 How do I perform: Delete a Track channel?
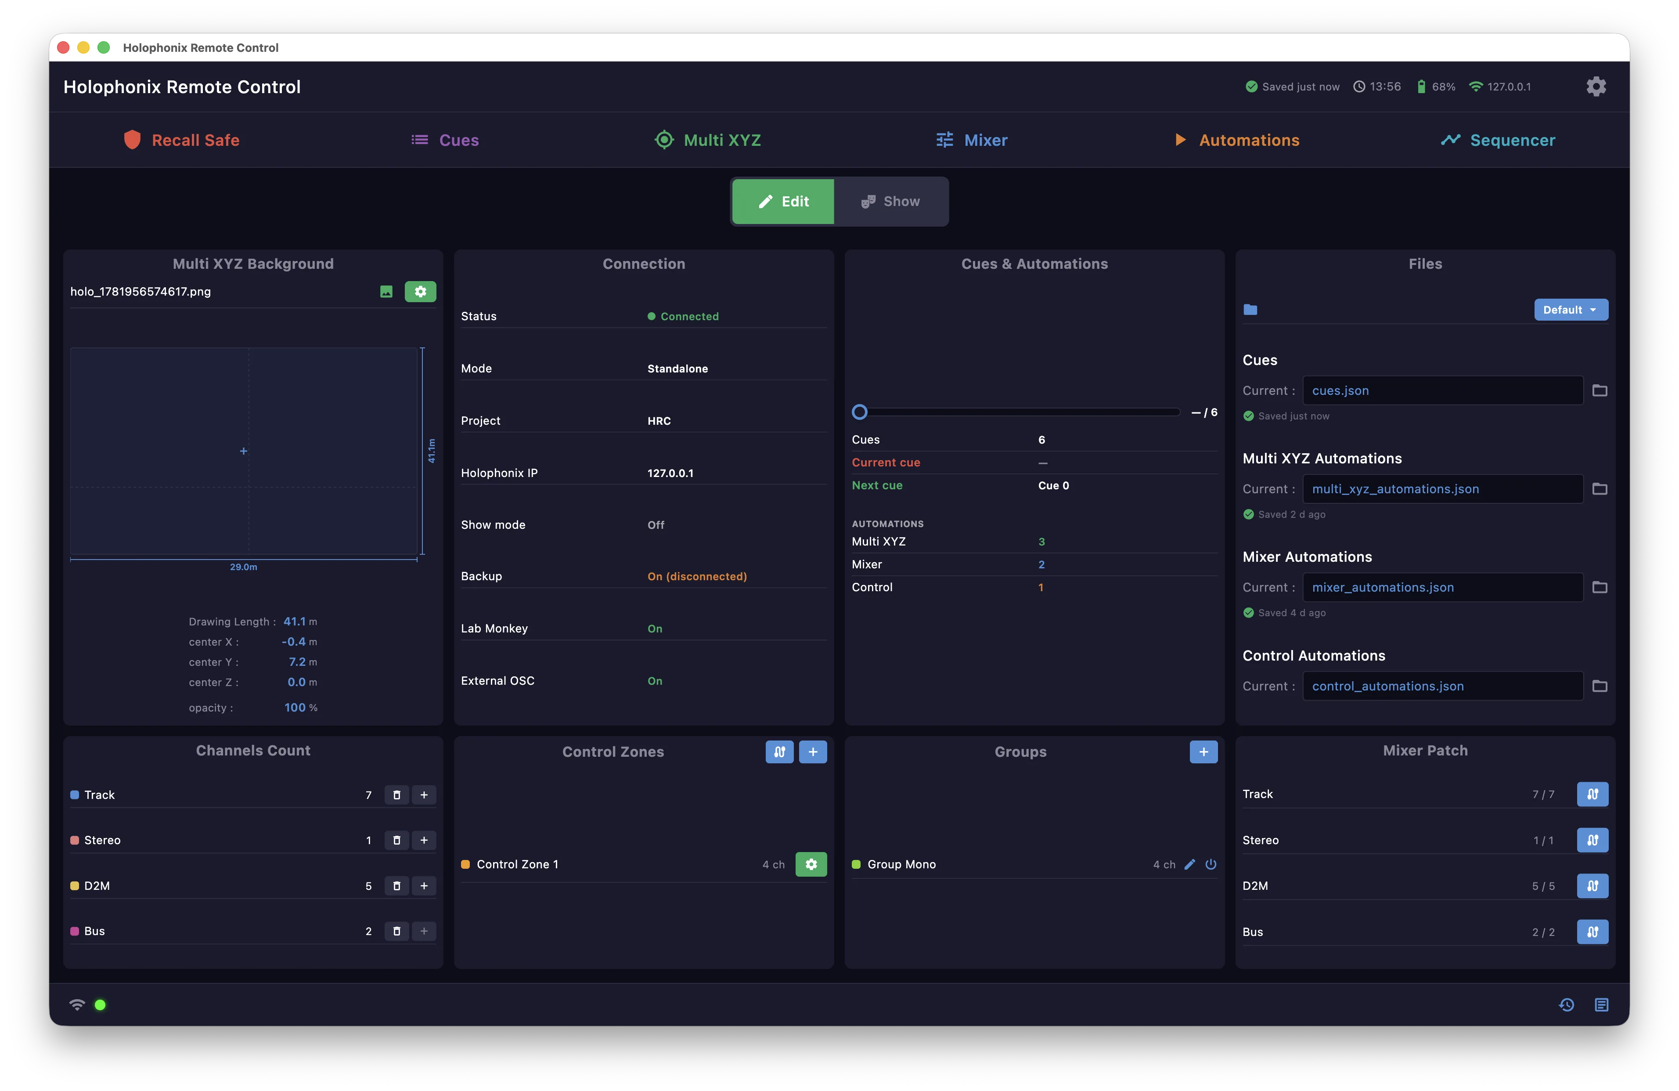tap(396, 795)
